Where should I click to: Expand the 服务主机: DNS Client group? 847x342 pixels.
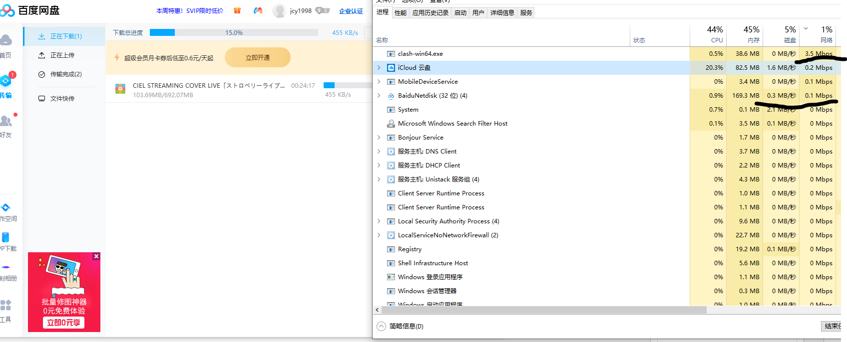tap(379, 152)
